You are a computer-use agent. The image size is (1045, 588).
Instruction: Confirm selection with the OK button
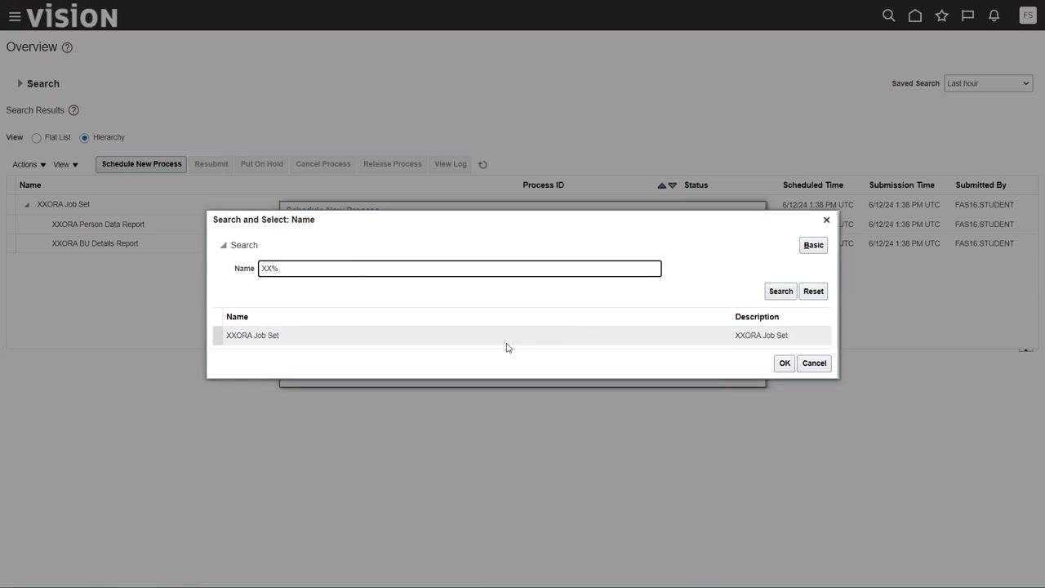click(x=785, y=363)
